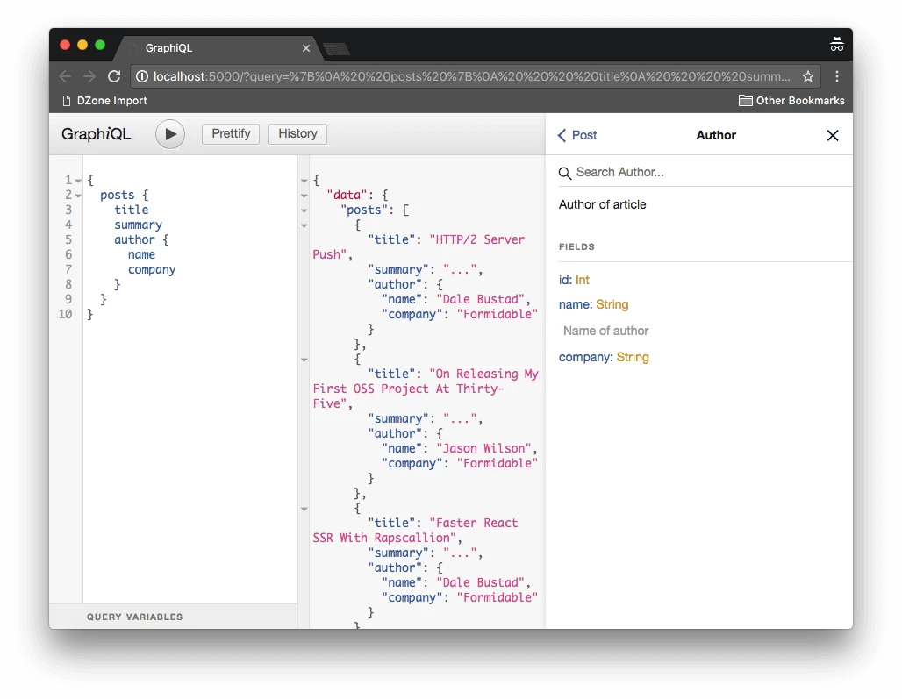
Task: Click the word title in the query editor
Action: (131, 210)
